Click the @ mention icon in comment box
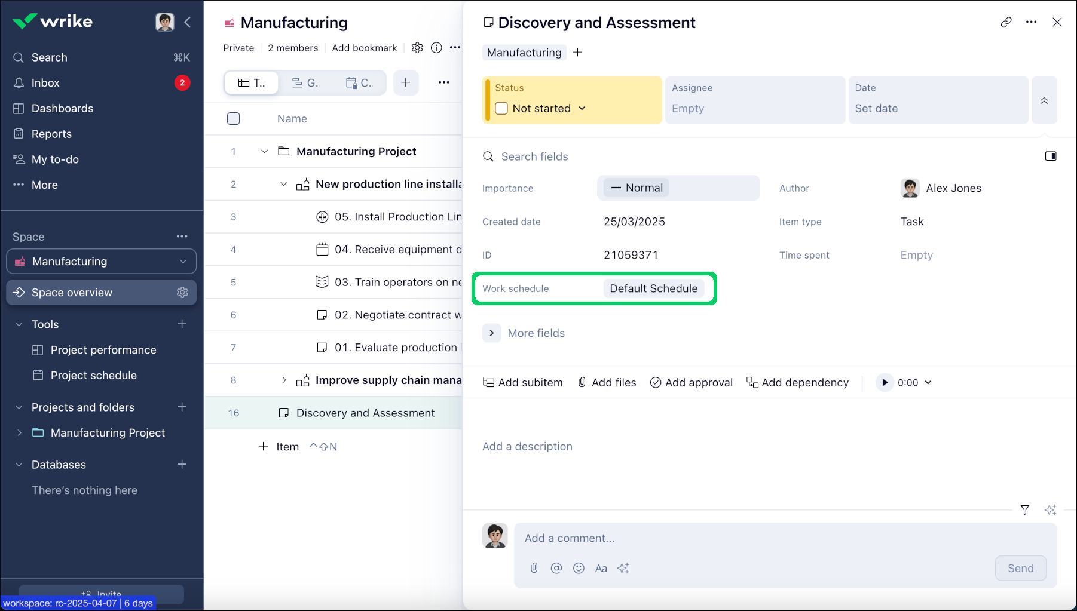 (x=556, y=568)
